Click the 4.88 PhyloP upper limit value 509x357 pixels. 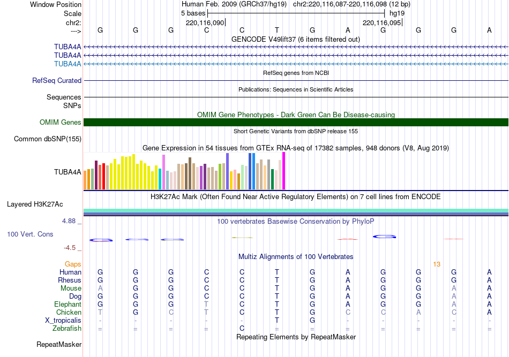pyautogui.click(x=69, y=221)
